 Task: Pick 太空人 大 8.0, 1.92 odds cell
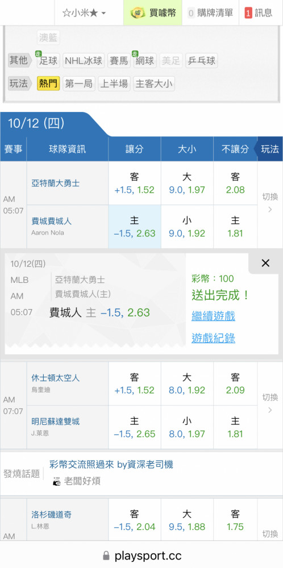[187, 383]
